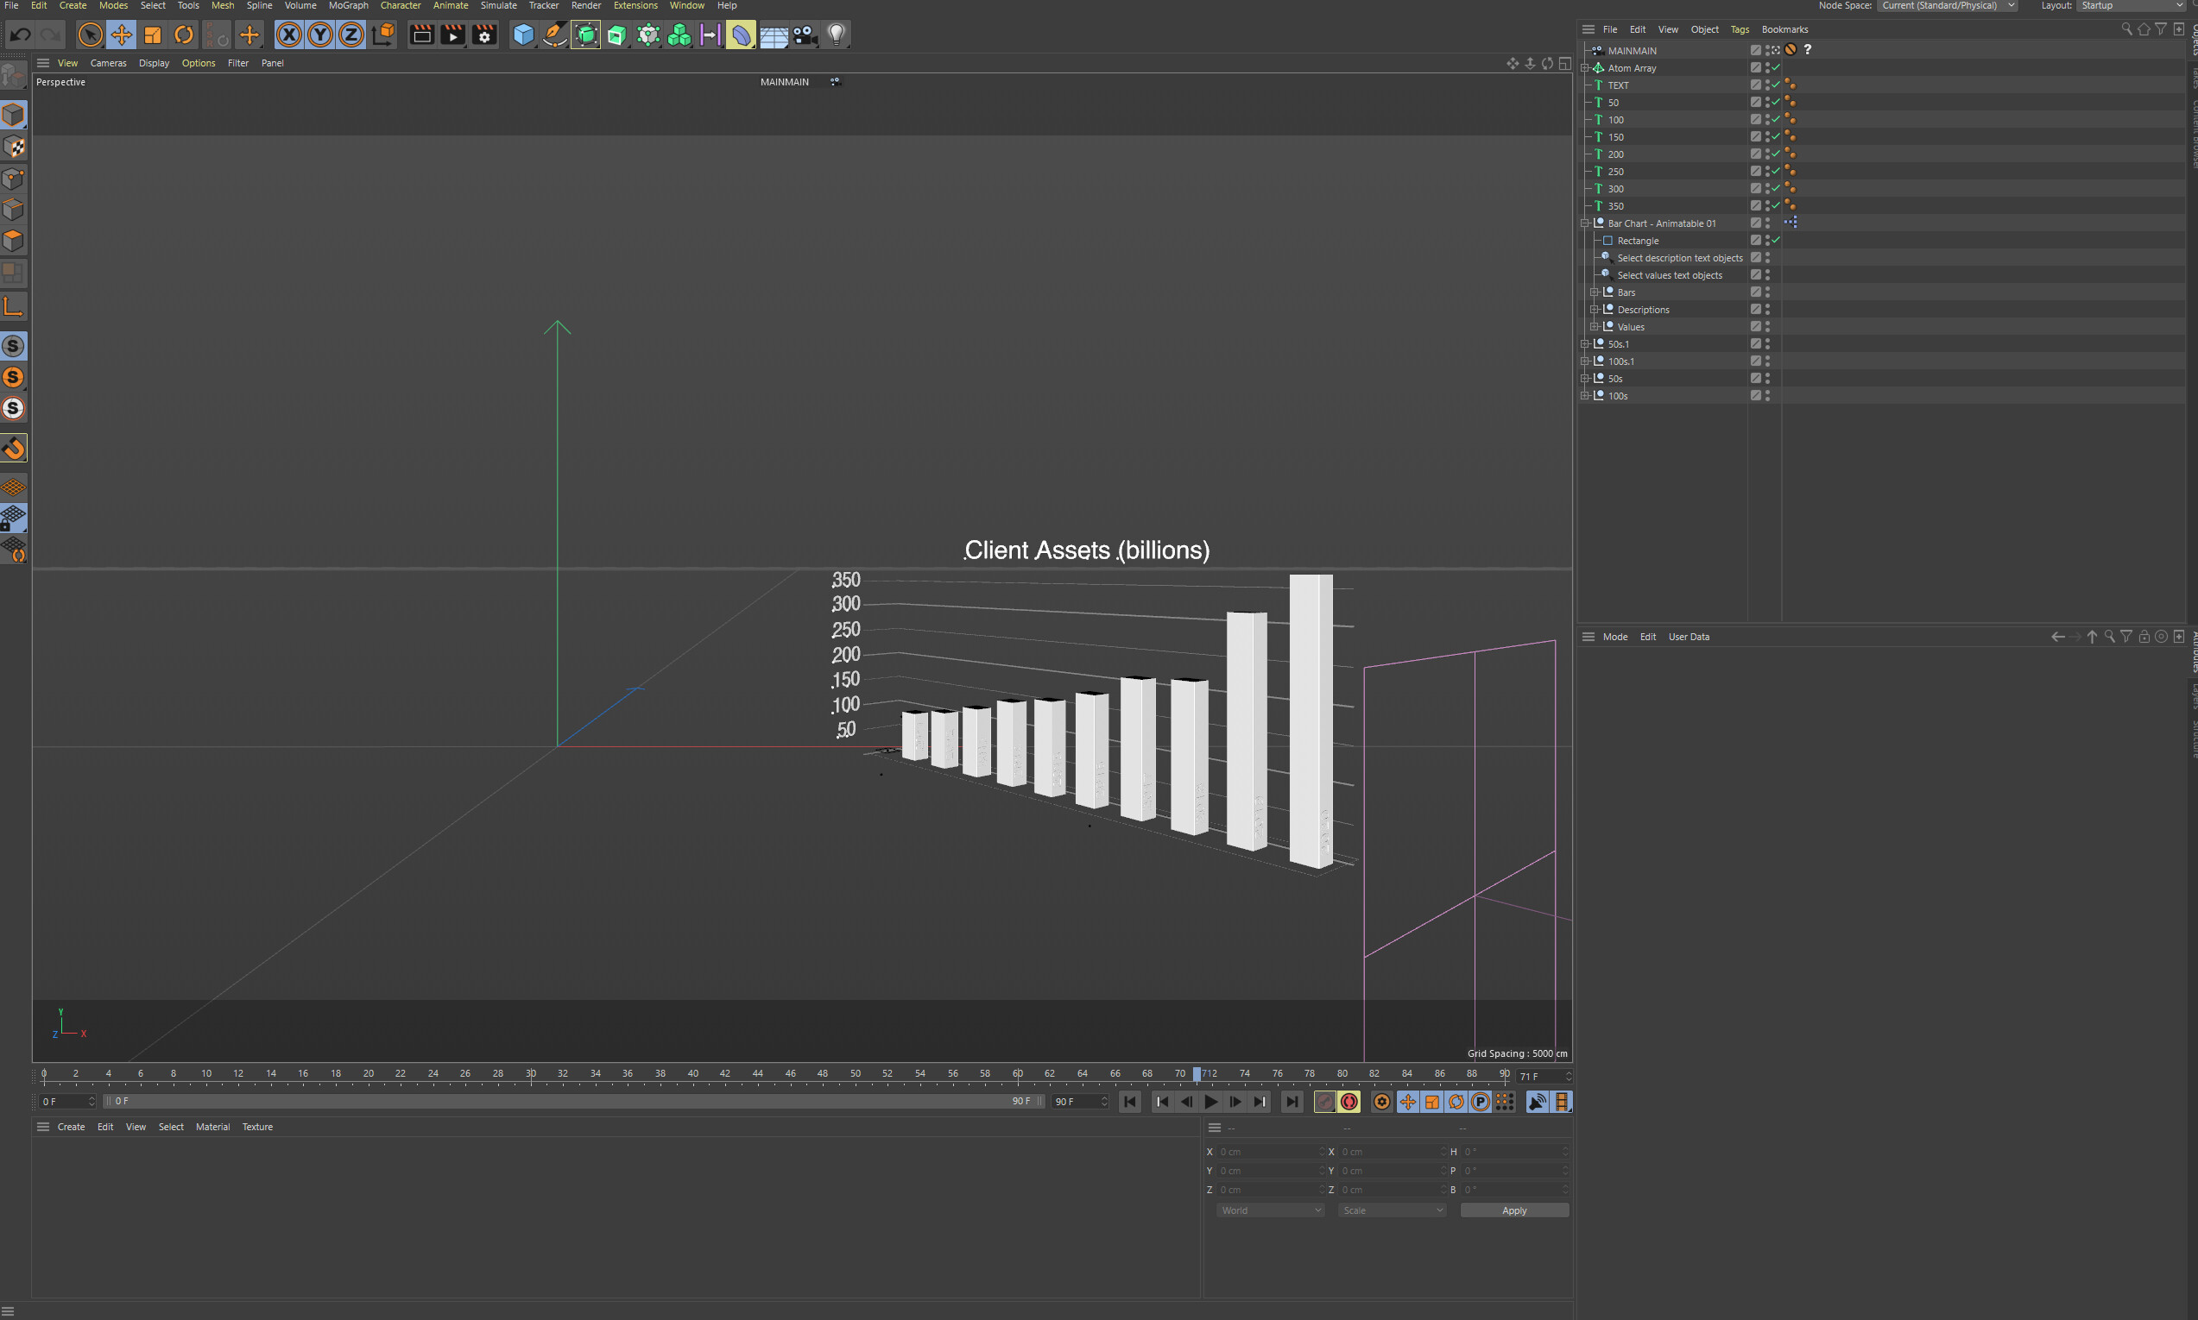Image resolution: width=2198 pixels, height=1320 pixels.
Task: Toggle Y-axis lock button
Action: pyautogui.click(x=319, y=35)
